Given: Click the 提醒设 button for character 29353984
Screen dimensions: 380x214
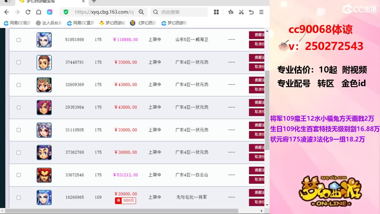Looking at the screenshot, I should [x=257, y=103].
